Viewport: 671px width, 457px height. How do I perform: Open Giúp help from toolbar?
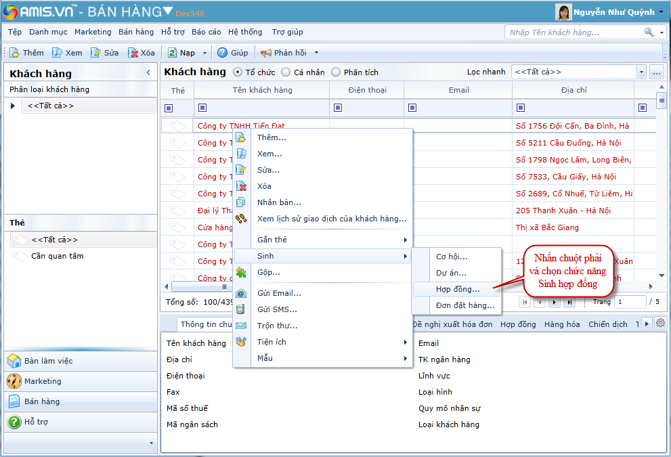(222, 53)
